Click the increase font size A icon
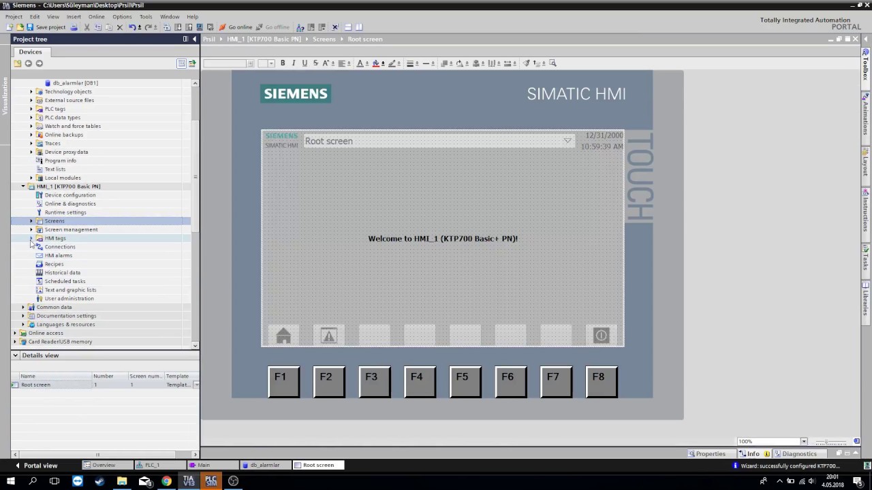 pos(326,63)
